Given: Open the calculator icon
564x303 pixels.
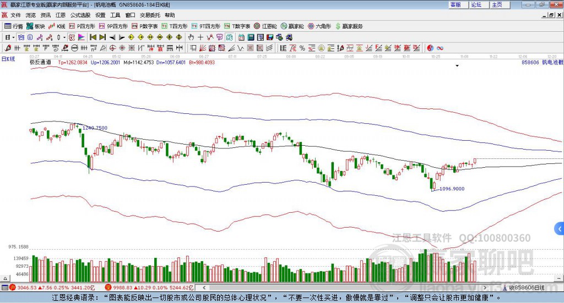Looking at the screenshot, I should click(251, 37).
